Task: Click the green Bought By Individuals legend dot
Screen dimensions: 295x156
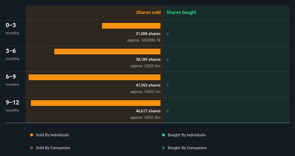Action: click(163, 135)
